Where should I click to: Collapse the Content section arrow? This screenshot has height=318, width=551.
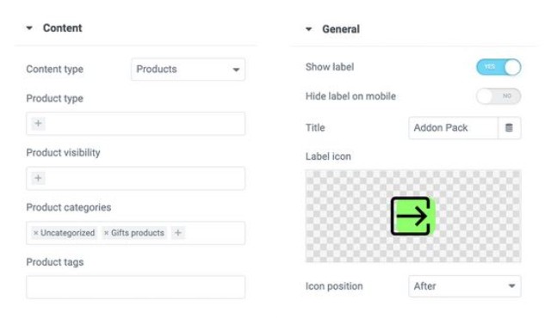click(29, 28)
